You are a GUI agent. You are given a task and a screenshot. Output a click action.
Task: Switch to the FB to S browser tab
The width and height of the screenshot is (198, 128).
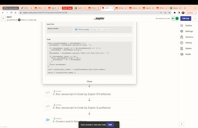tap(94, 8)
